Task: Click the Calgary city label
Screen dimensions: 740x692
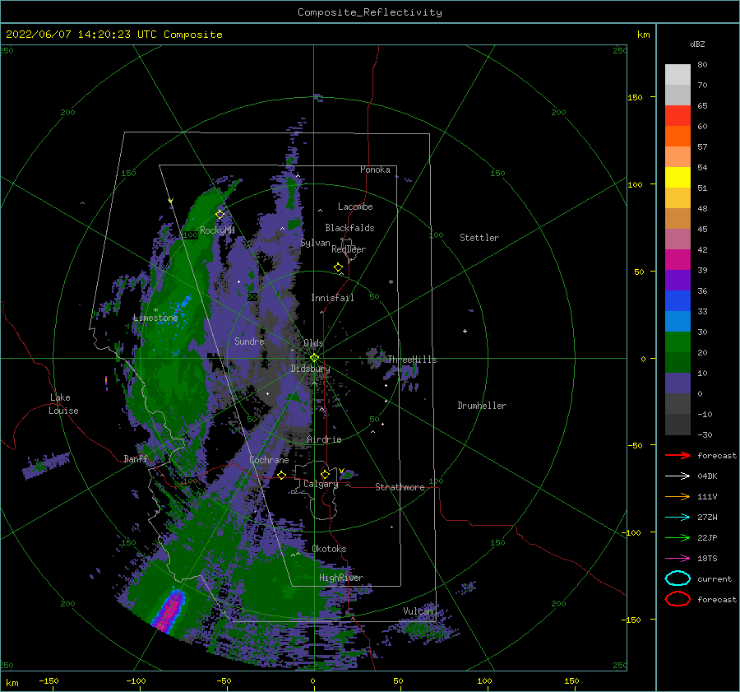Action: pos(321,484)
